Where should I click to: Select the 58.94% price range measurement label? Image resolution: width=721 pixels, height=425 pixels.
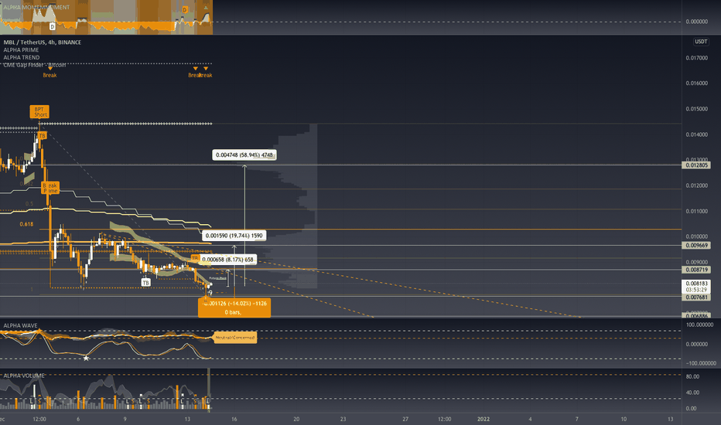pos(244,155)
